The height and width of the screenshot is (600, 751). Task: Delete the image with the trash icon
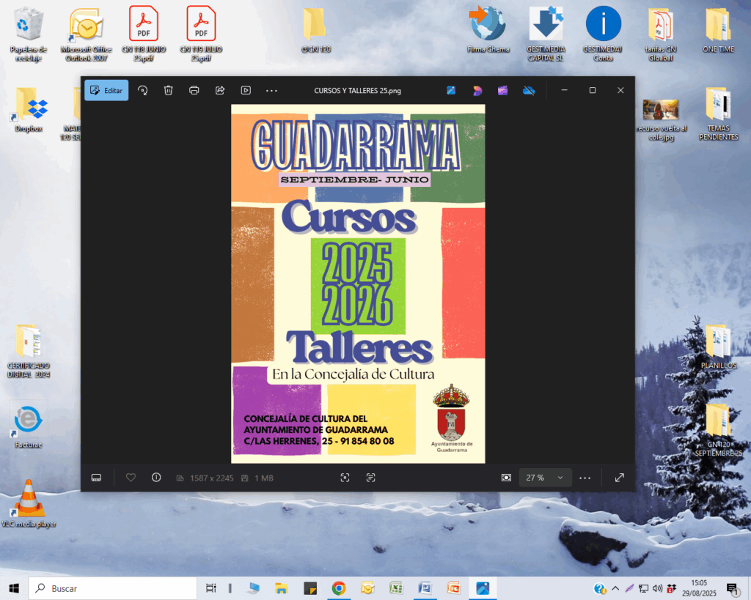click(168, 90)
